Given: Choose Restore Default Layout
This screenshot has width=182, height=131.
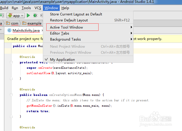Looking at the screenshot, I should [x=88, y=20].
